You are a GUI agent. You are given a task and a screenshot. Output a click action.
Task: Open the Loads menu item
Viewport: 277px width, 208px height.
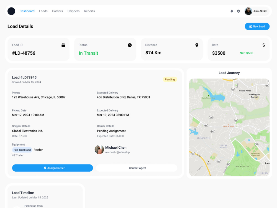pyautogui.click(x=43, y=11)
